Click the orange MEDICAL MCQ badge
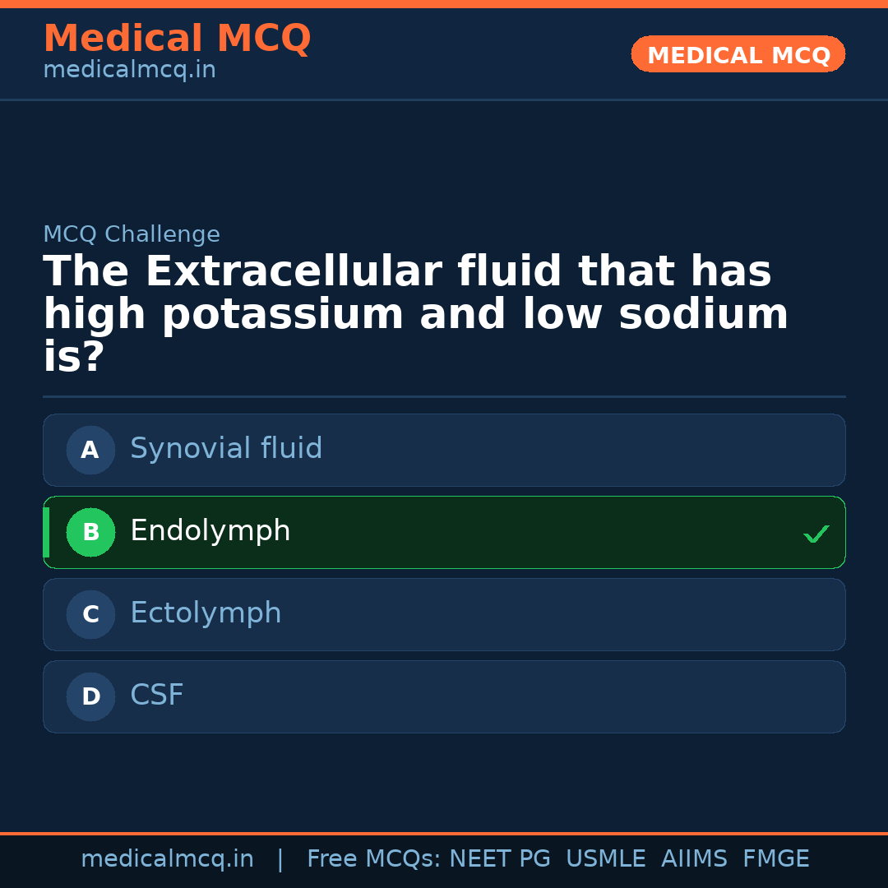 [x=738, y=54]
